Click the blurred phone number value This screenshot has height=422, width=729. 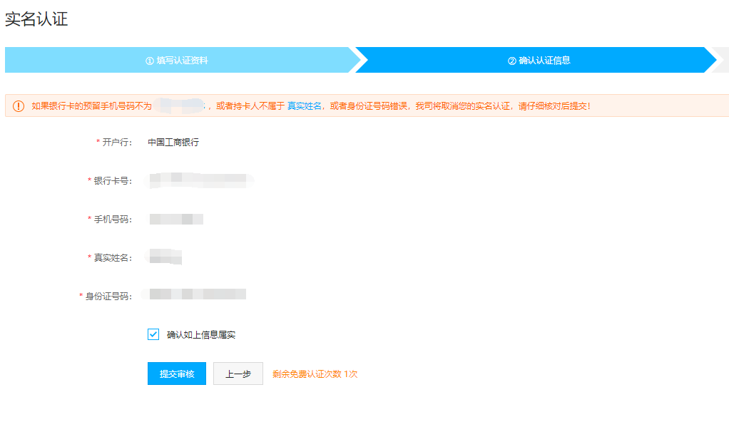point(175,219)
